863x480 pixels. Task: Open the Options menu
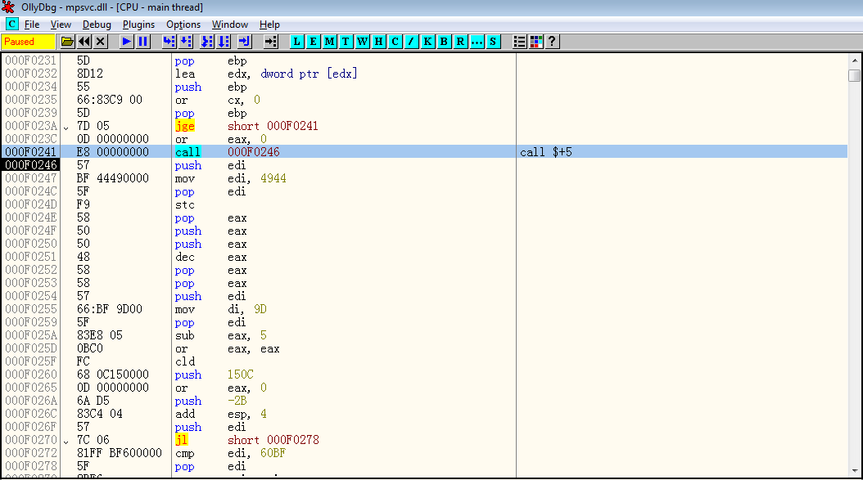click(x=183, y=25)
